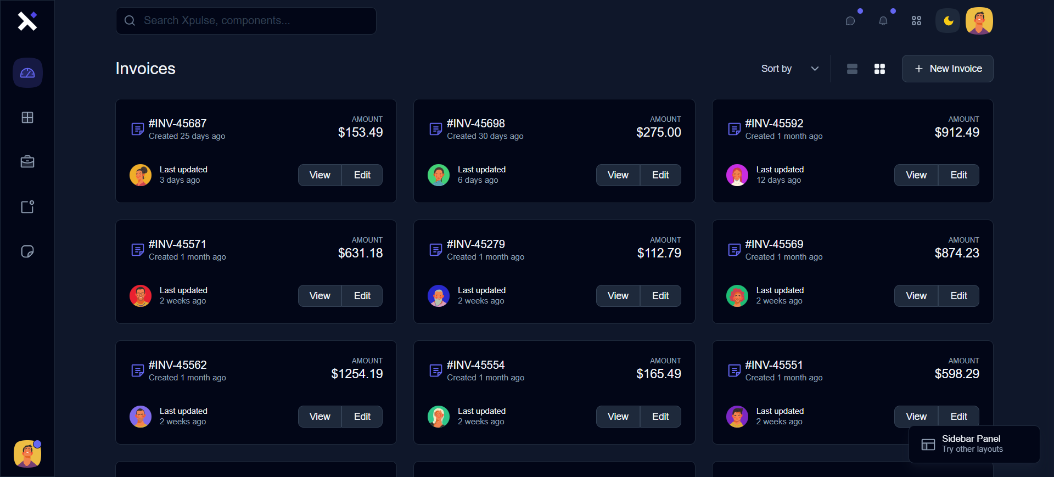Open the apps grid icon in header
The width and height of the screenshot is (1054, 477).
coord(916,21)
